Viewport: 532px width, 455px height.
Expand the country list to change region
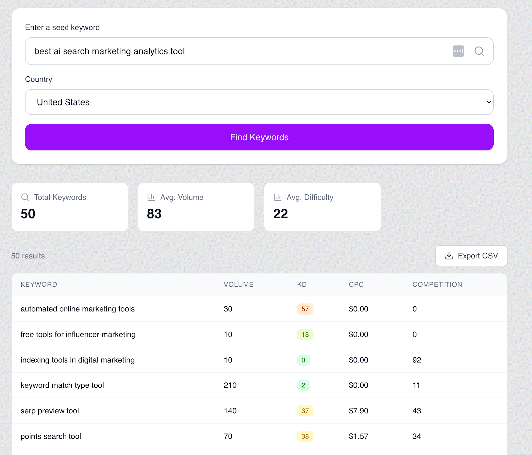(259, 102)
